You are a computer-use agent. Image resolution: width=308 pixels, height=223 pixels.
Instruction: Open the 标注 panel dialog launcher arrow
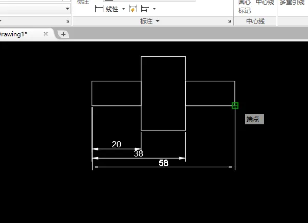tap(229, 21)
